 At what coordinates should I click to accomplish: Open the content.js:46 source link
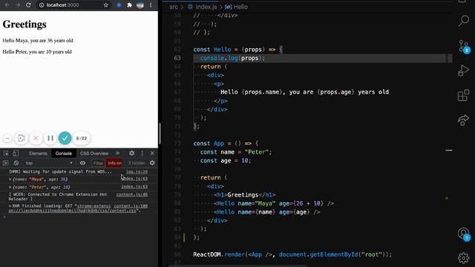point(132,194)
